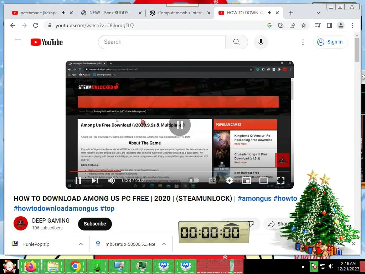Expand options for mb5setup-50000.5....exe download
Screen dimensions: 365x274
point(164,244)
